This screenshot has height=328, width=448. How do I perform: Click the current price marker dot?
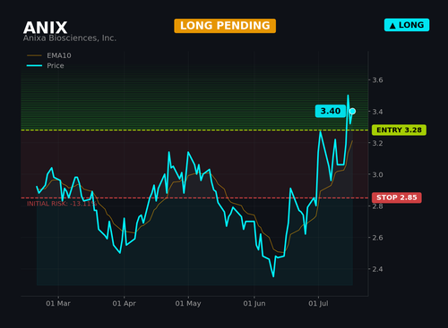352,111
